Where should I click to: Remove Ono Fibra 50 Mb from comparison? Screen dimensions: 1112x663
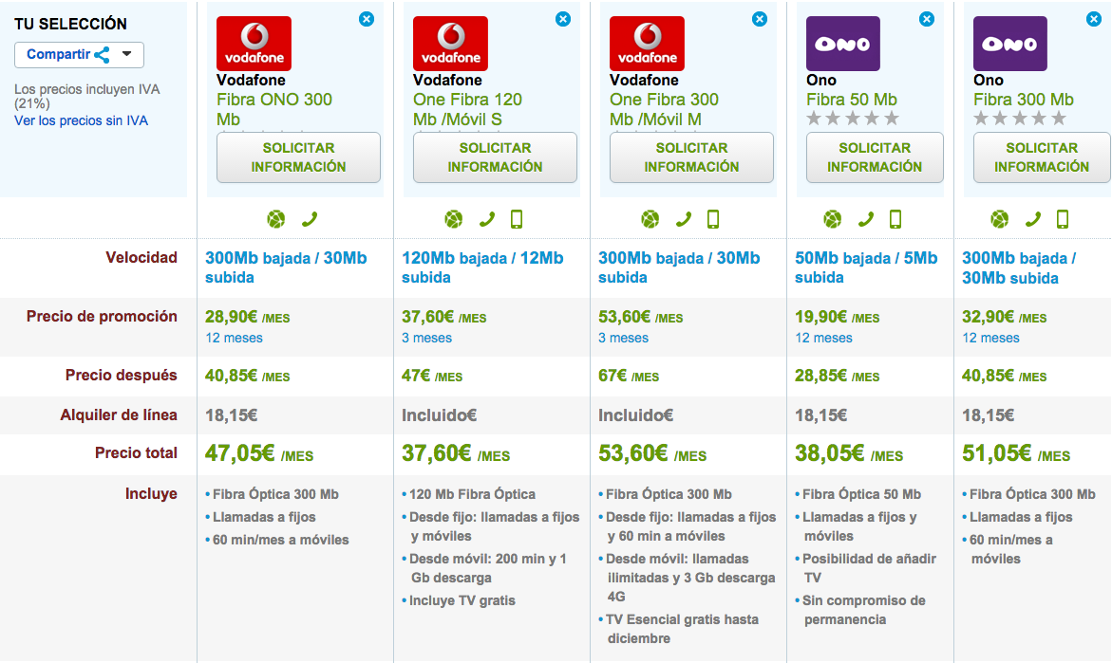[927, 18]
